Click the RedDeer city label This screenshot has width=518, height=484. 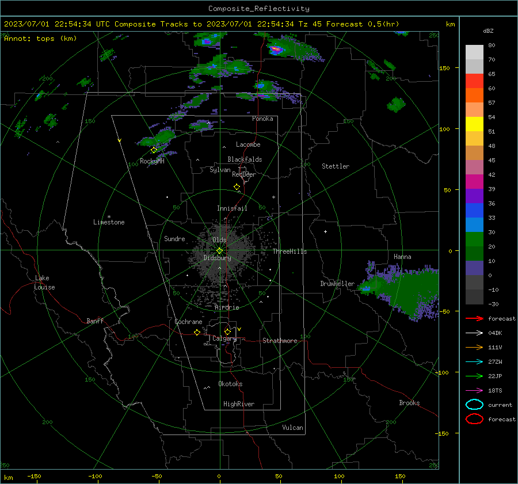pyautogui.click(x=244, y=174)
